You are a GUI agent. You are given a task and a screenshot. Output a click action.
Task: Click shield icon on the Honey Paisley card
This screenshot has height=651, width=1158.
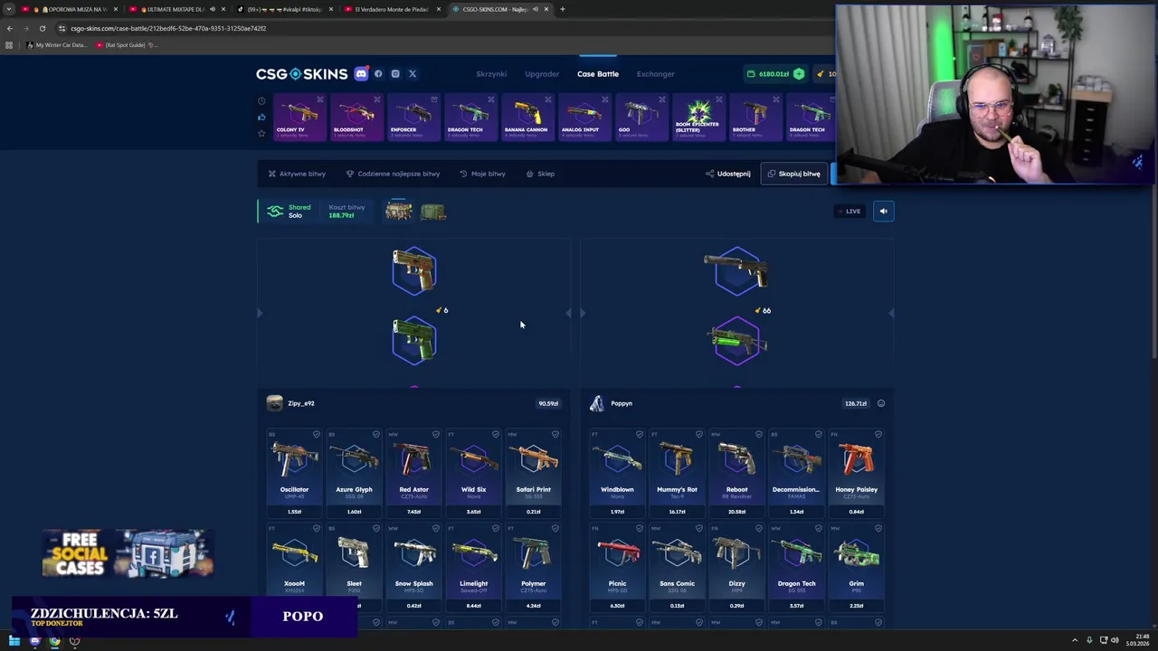coord(878,434)
